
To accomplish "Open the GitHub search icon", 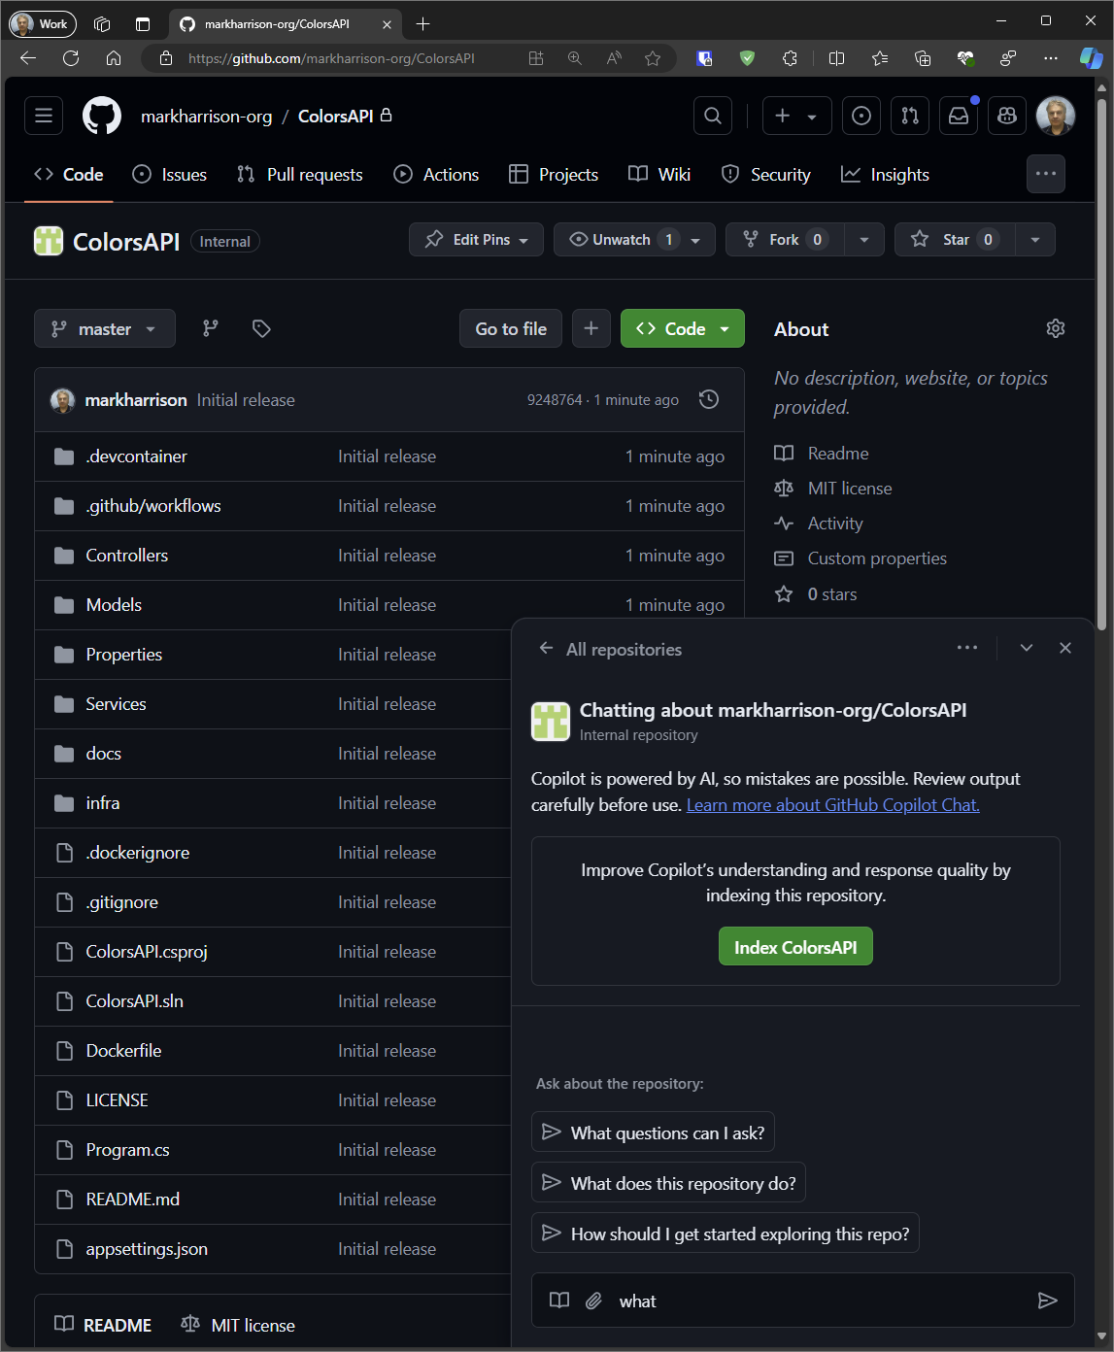I will (713, 116).
